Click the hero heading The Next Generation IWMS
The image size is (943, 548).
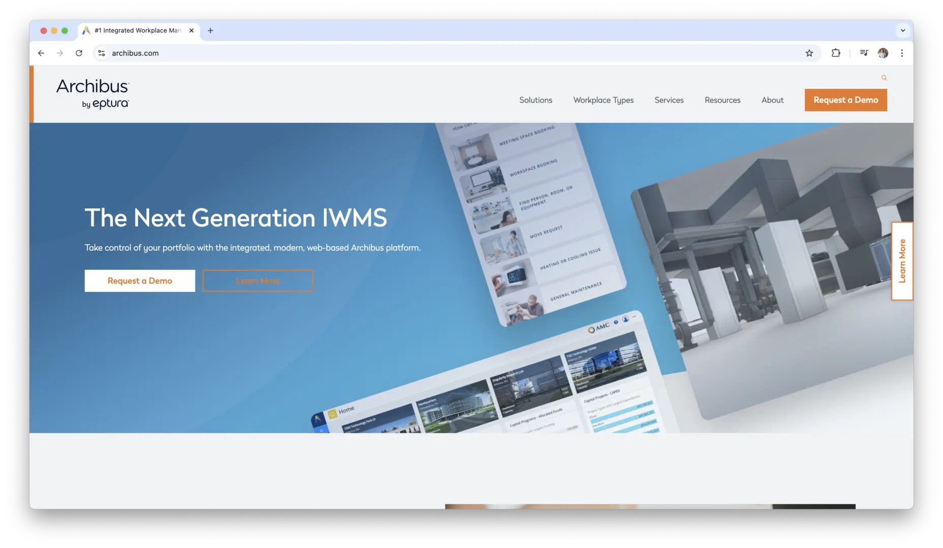point(236,218)
